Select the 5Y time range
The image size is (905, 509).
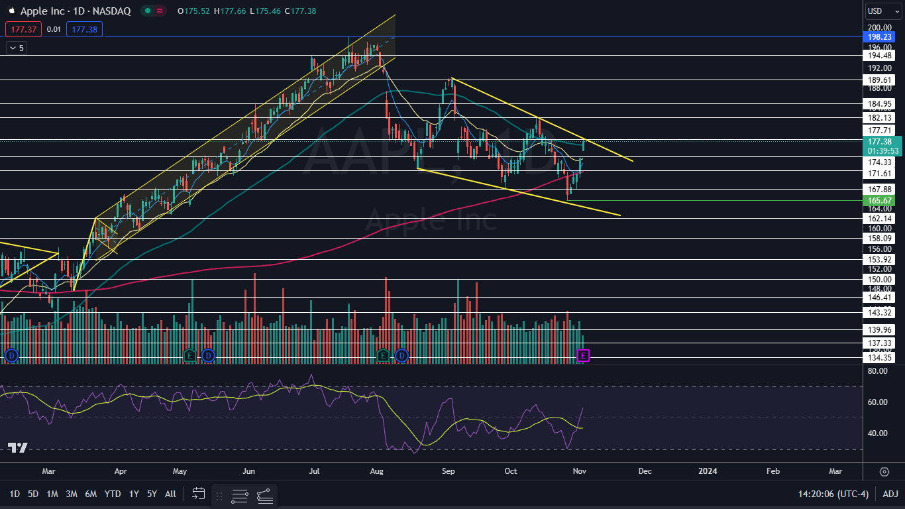[x=152, y=494]
